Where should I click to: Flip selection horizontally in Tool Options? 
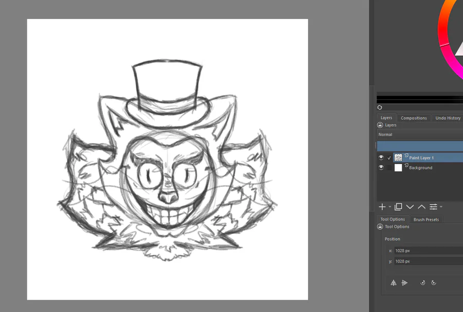(x=394, y=283)
